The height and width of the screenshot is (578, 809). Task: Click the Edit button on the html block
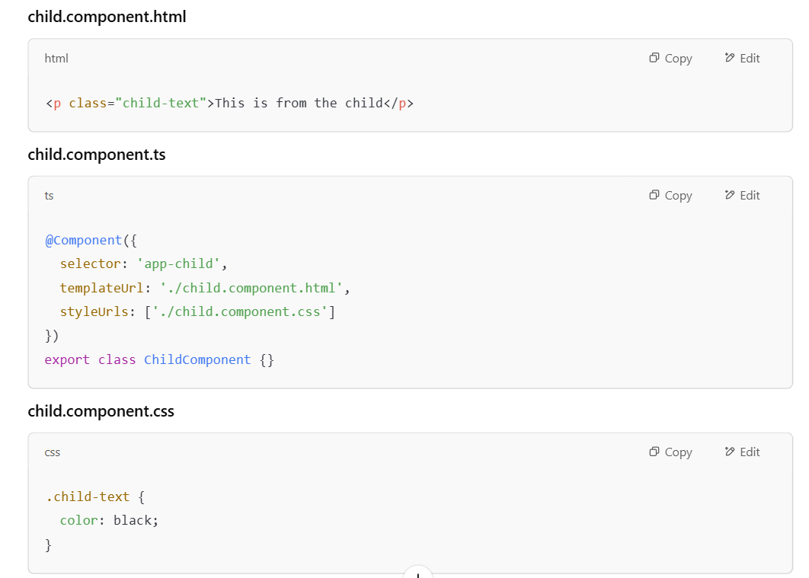pos(741,58)
